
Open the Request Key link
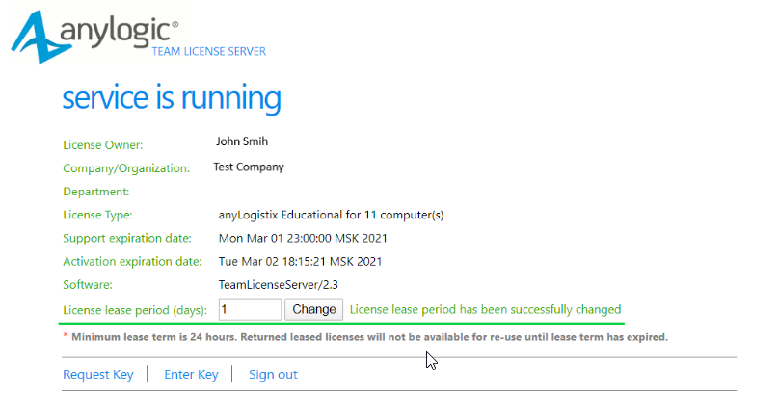tap(98, 374)
